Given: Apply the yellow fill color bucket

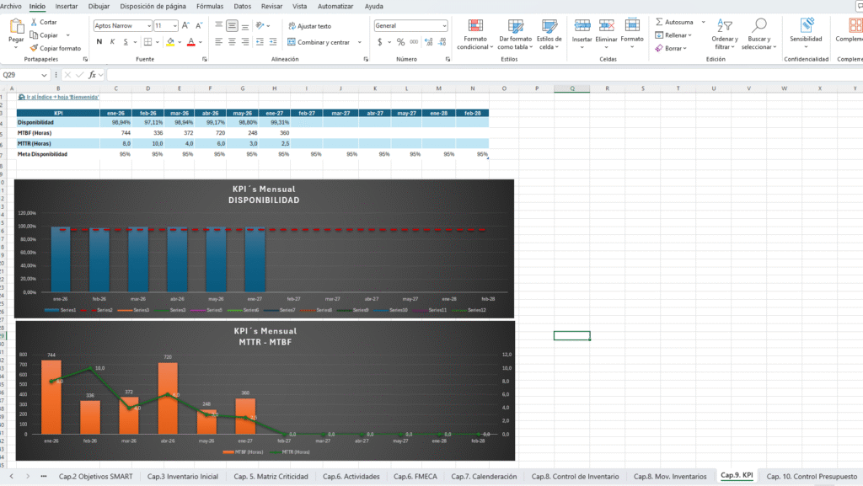Looking at the screenshot, I should [170, 42].
